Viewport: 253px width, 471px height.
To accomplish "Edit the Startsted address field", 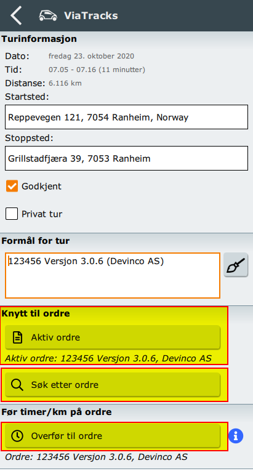I will (127, 117).
